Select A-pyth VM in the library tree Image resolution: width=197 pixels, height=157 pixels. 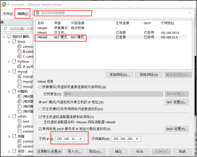coord(28,67)
